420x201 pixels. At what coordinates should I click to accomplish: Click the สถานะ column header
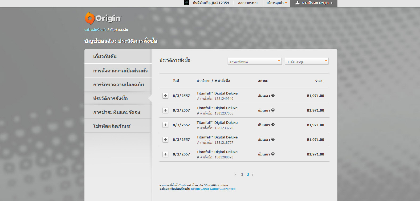tap(263, 81)
